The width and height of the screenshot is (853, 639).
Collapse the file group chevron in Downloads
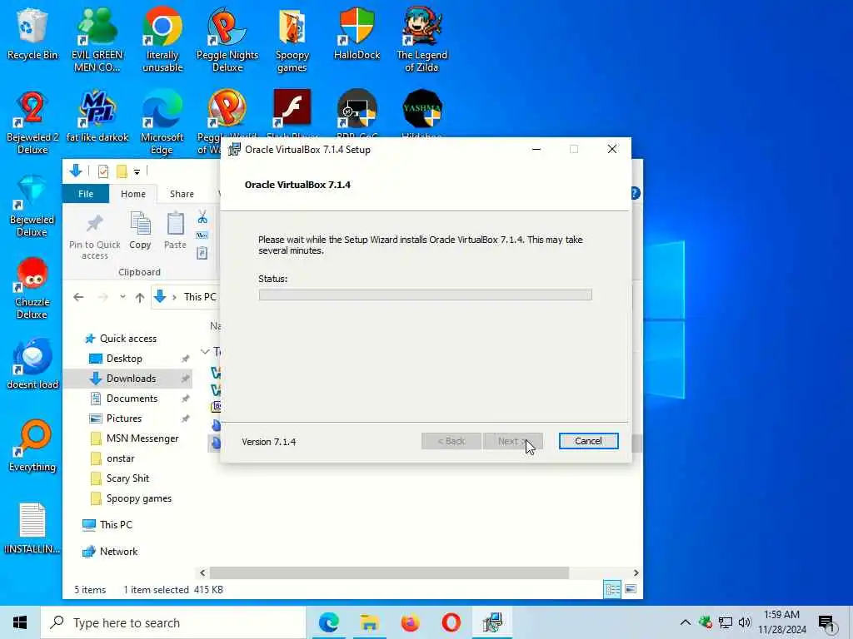tap(205, 352)
